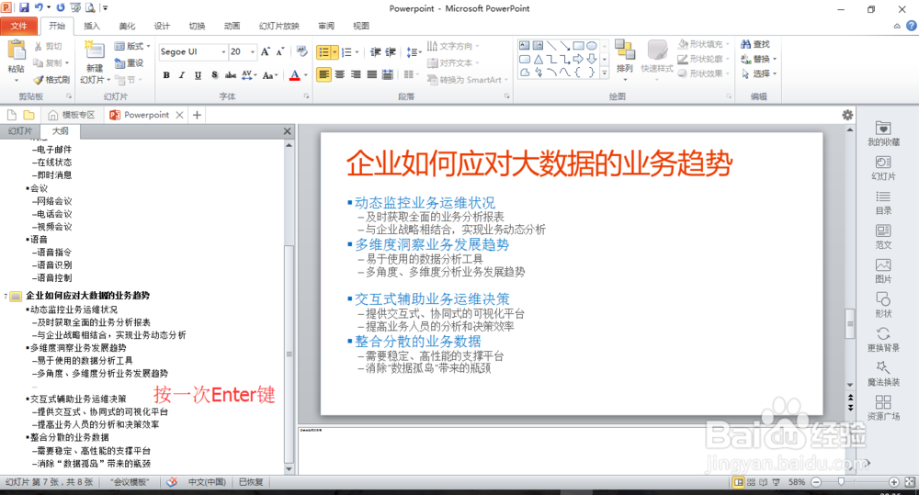Viewport: 919px width, 495px height.
Task: Toggle bulleted list button
Action: (x=323, y=52)
